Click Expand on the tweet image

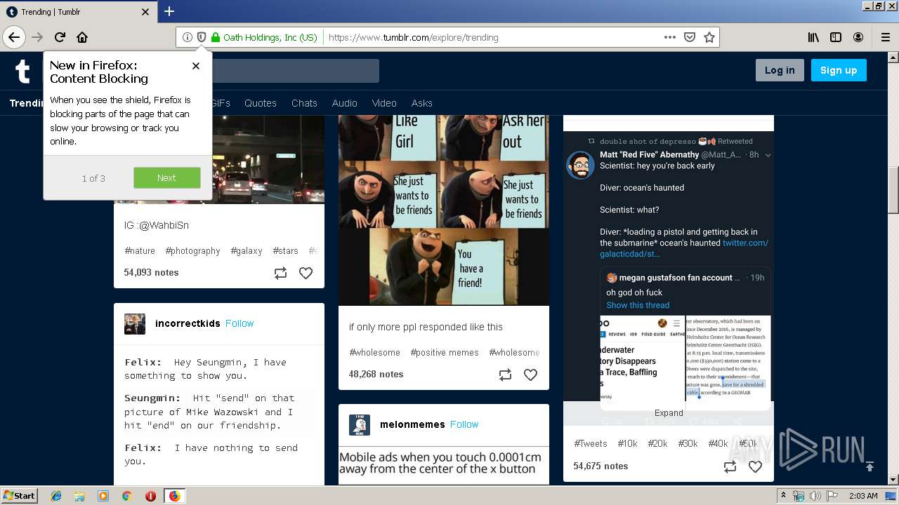pyautogui.click(x=669, y=413)
